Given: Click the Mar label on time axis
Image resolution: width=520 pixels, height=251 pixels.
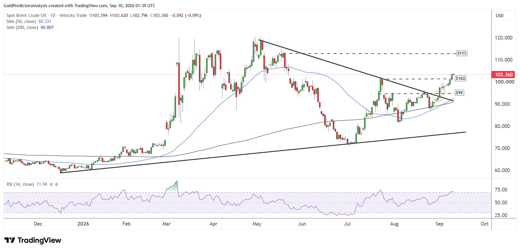Looking at the screenshot, I should pyautogui.click(x=167, y=224).
